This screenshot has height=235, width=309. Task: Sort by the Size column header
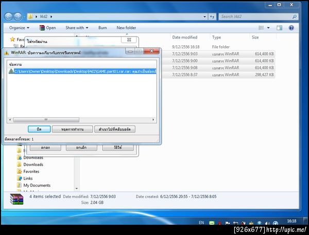pyautogui.click(x=255, y=38)
